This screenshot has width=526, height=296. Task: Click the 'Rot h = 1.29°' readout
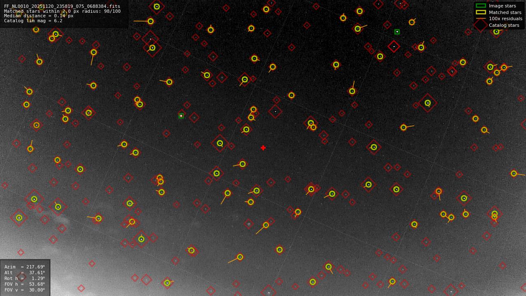click(x=25, y=278)
